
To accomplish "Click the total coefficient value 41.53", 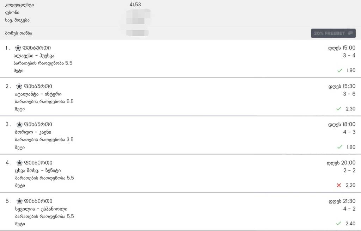I will coord(135,5).
